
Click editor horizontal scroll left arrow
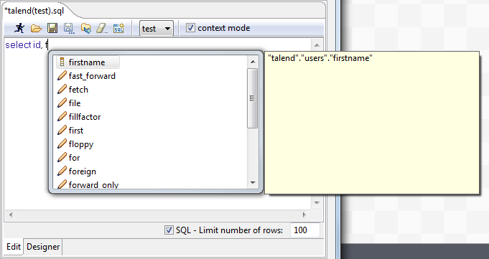[11, 215]
